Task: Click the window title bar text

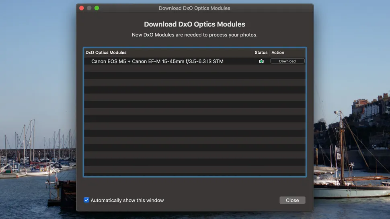Action: (195, 8)
